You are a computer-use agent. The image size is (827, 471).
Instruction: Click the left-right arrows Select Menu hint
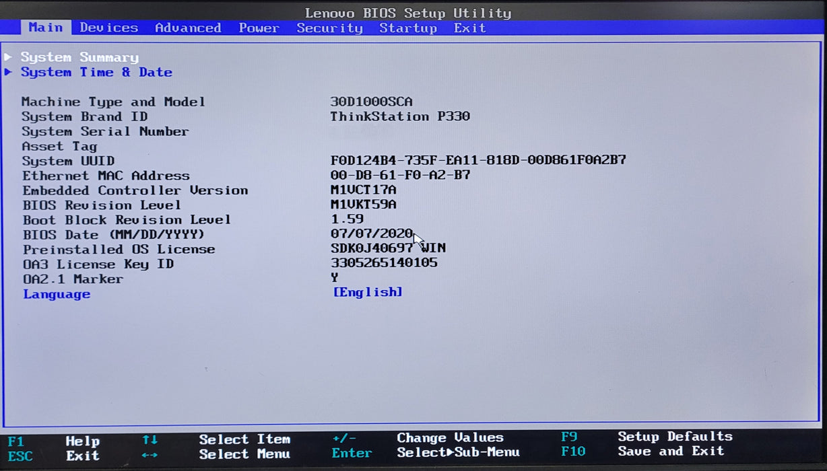[216, 454]
